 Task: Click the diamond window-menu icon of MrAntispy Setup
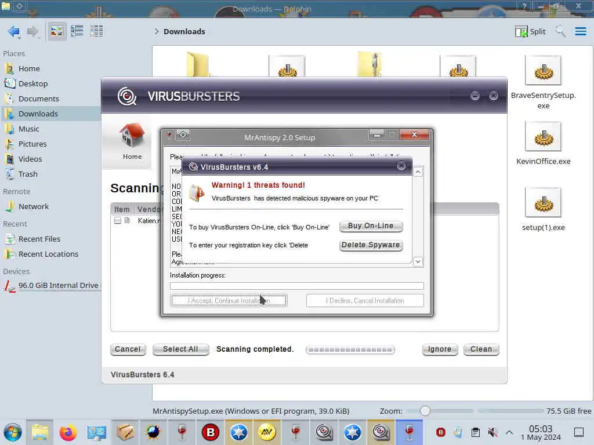(x=183, y=134)
